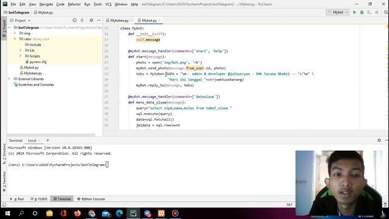Open File Explorer from the taskbar
Image resolution: width=389 pixels, height=219 pixels.
[49, 214]
